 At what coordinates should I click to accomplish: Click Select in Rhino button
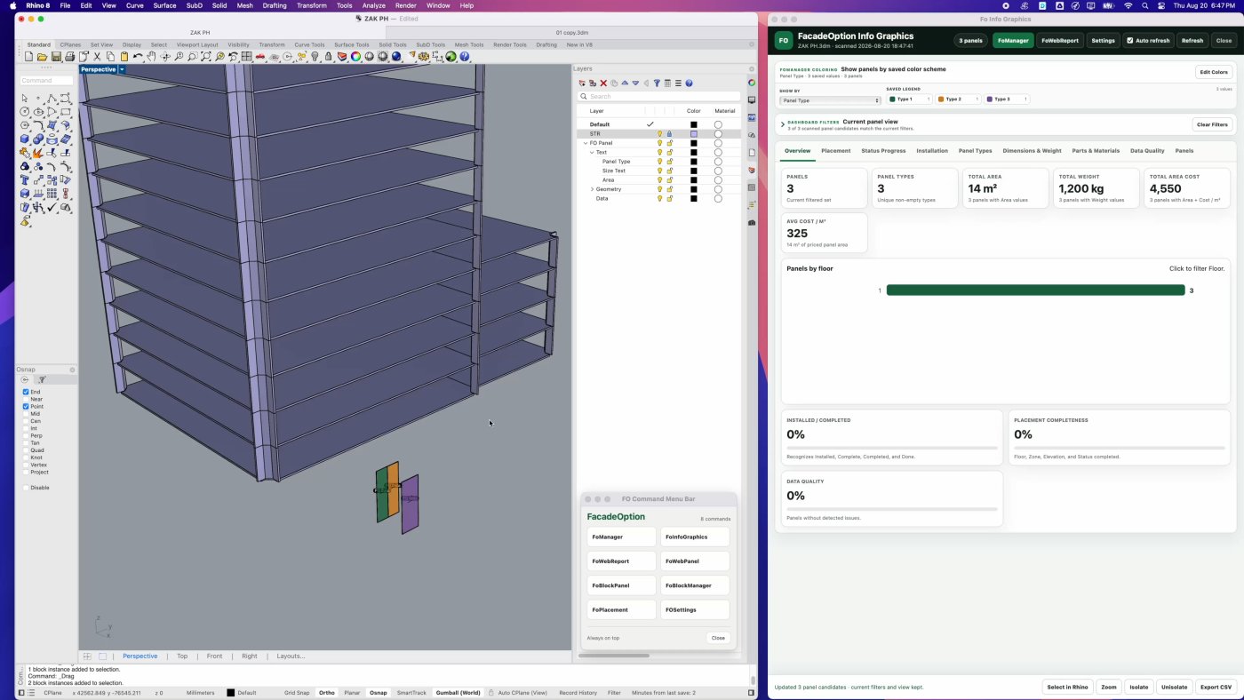pos(1067,688)
